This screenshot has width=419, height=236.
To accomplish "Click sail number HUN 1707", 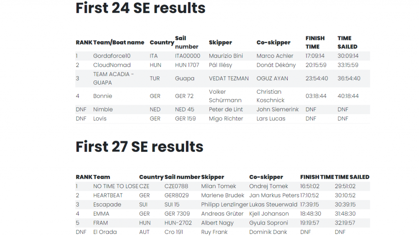I will pos(187,65).
